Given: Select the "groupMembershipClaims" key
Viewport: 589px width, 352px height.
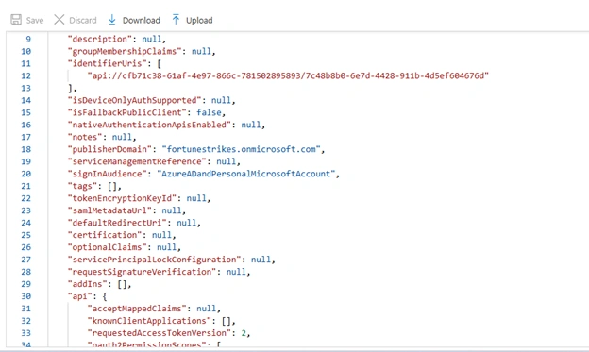Looking at the screenshot, I should (x=125, y=51).
